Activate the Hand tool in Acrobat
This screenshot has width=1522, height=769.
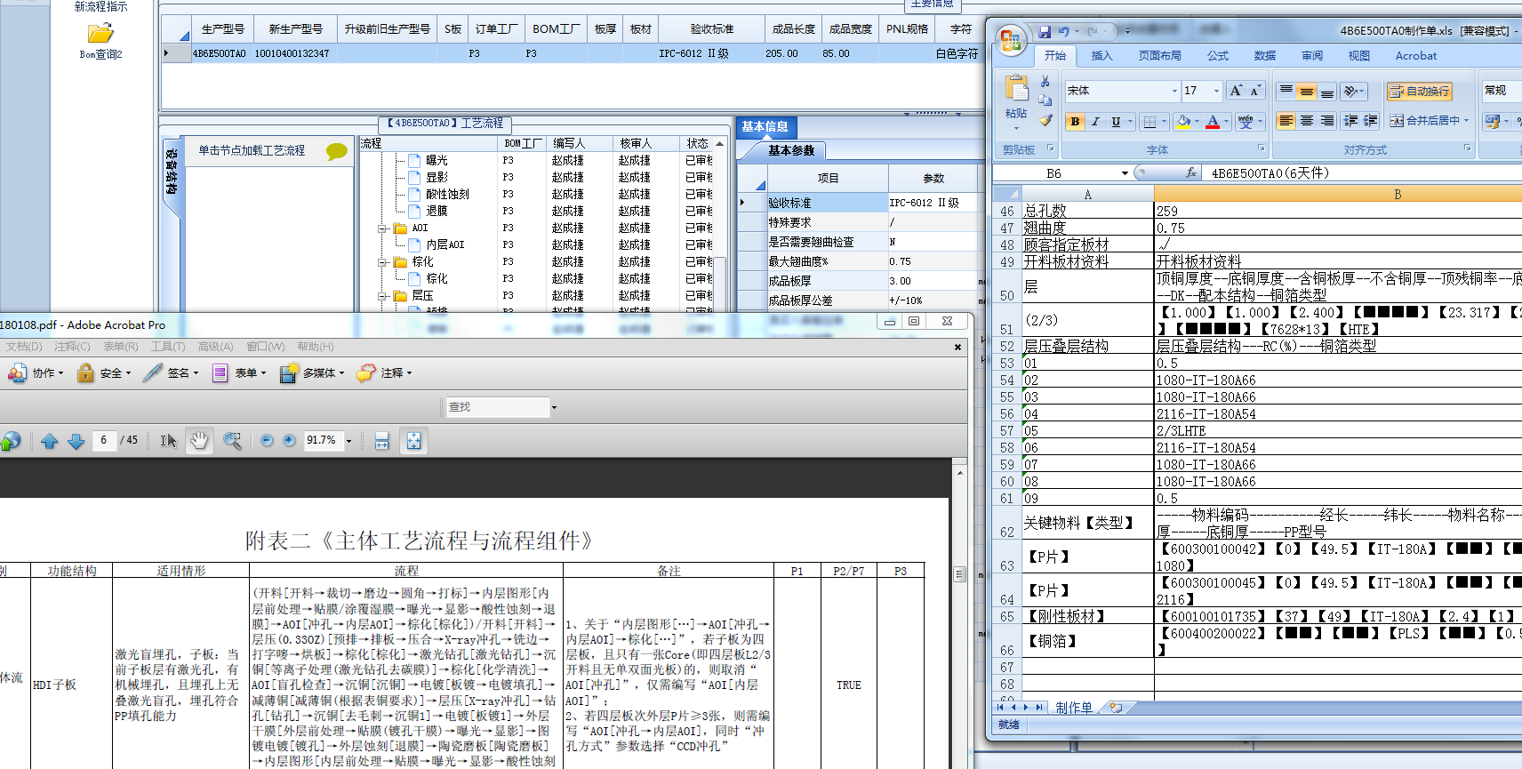coord(199,441)
